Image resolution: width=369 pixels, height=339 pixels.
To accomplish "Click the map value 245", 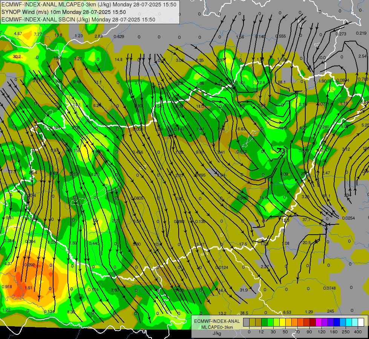I will coord(331,311).
